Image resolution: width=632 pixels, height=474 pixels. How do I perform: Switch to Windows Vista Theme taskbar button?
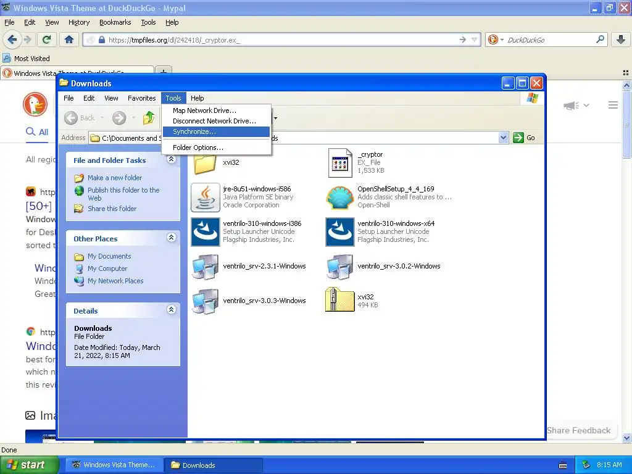114,465
